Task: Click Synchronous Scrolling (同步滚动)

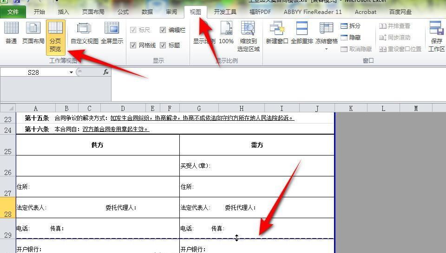Action: tap(395, 38)
